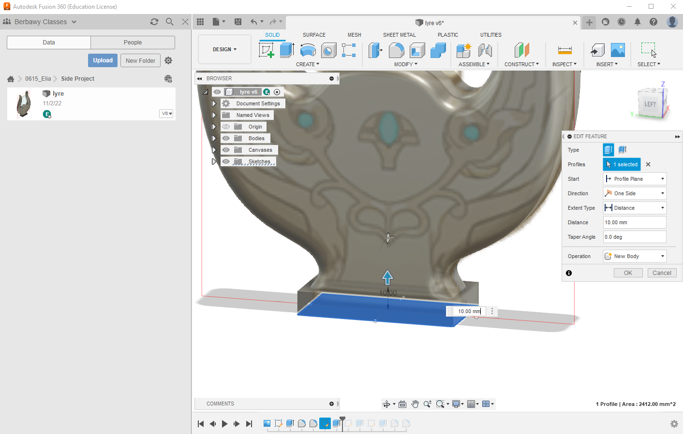Open the Direction dropdown
Viewport: 683px width, 434px height.
[x=635, y=193]
